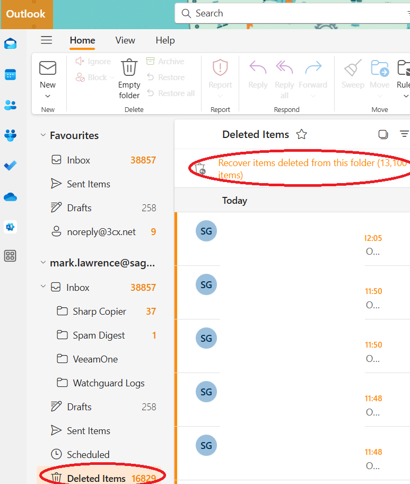Screen dimensions: 410x484
Task: Click the Recover items deleted from this folder link
Action: tap(312, 169)
